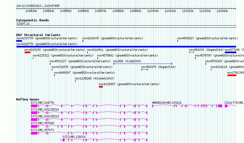Click the blue bar under nsv977146
This screenshot has width=244, height=143.
pos(231,52)
